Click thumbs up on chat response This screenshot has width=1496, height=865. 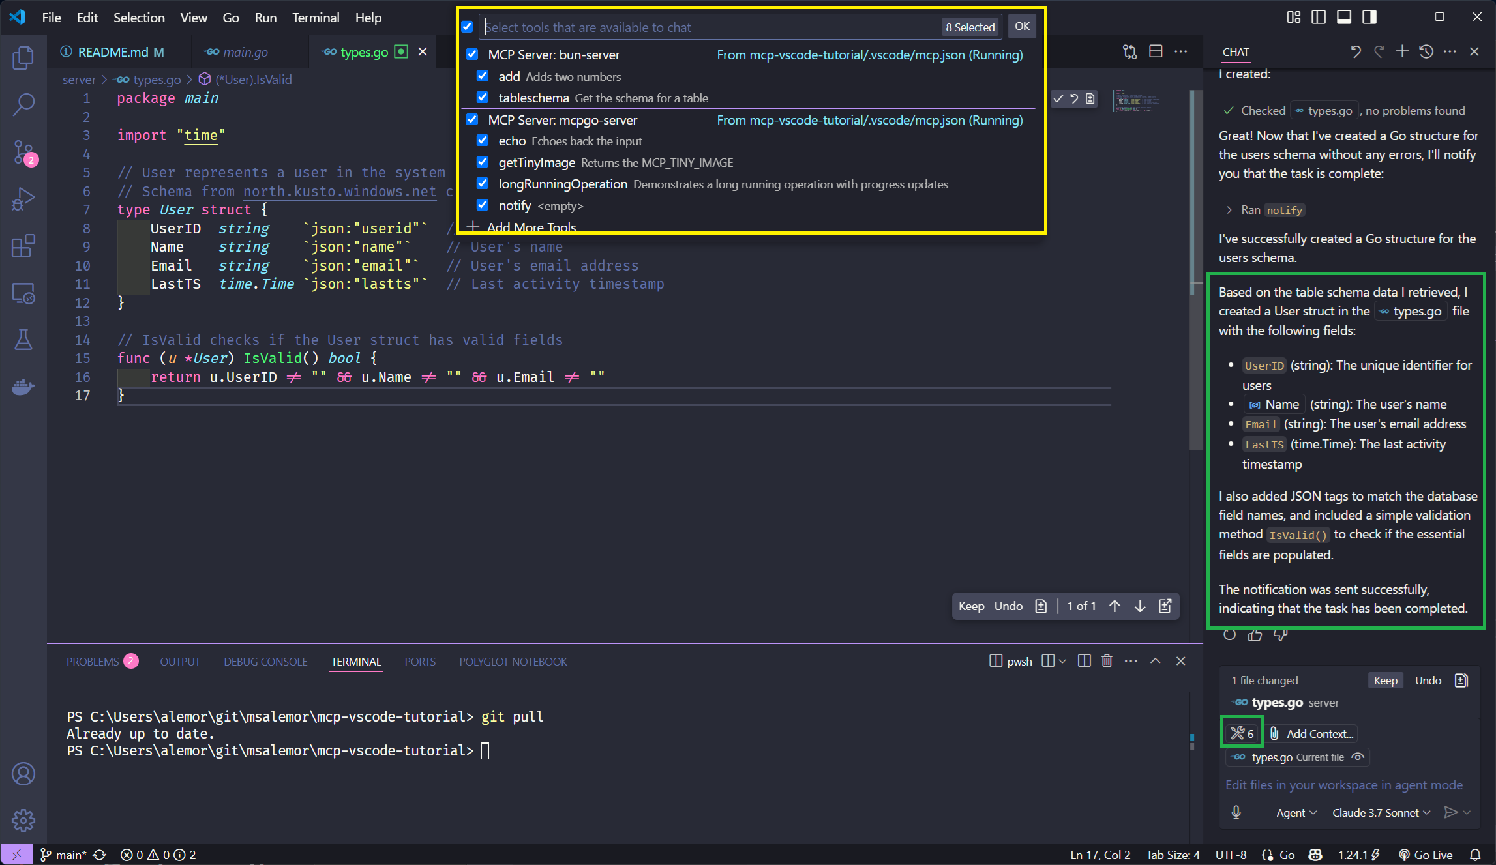tap(1255, 634)
